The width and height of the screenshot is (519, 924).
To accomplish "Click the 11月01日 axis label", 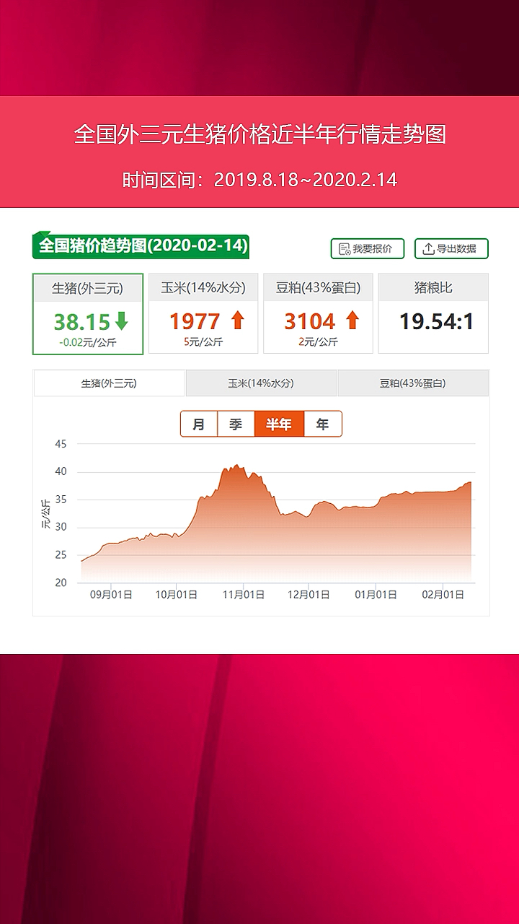I will click(x=244, y=595).
